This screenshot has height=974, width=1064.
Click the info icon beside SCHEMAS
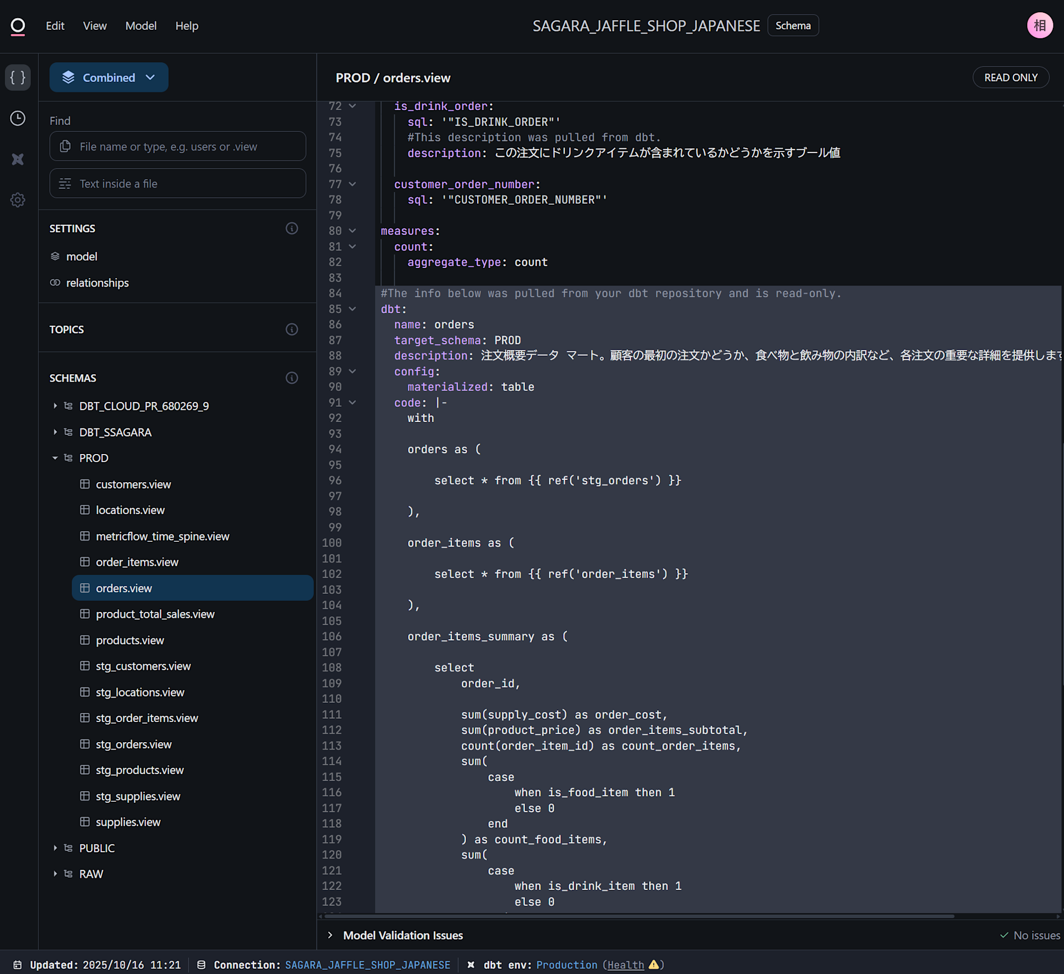pos(292,378)
